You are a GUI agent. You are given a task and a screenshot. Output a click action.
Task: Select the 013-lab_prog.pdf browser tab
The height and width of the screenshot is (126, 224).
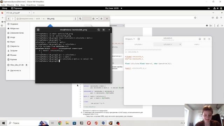[x=18, y=13]
